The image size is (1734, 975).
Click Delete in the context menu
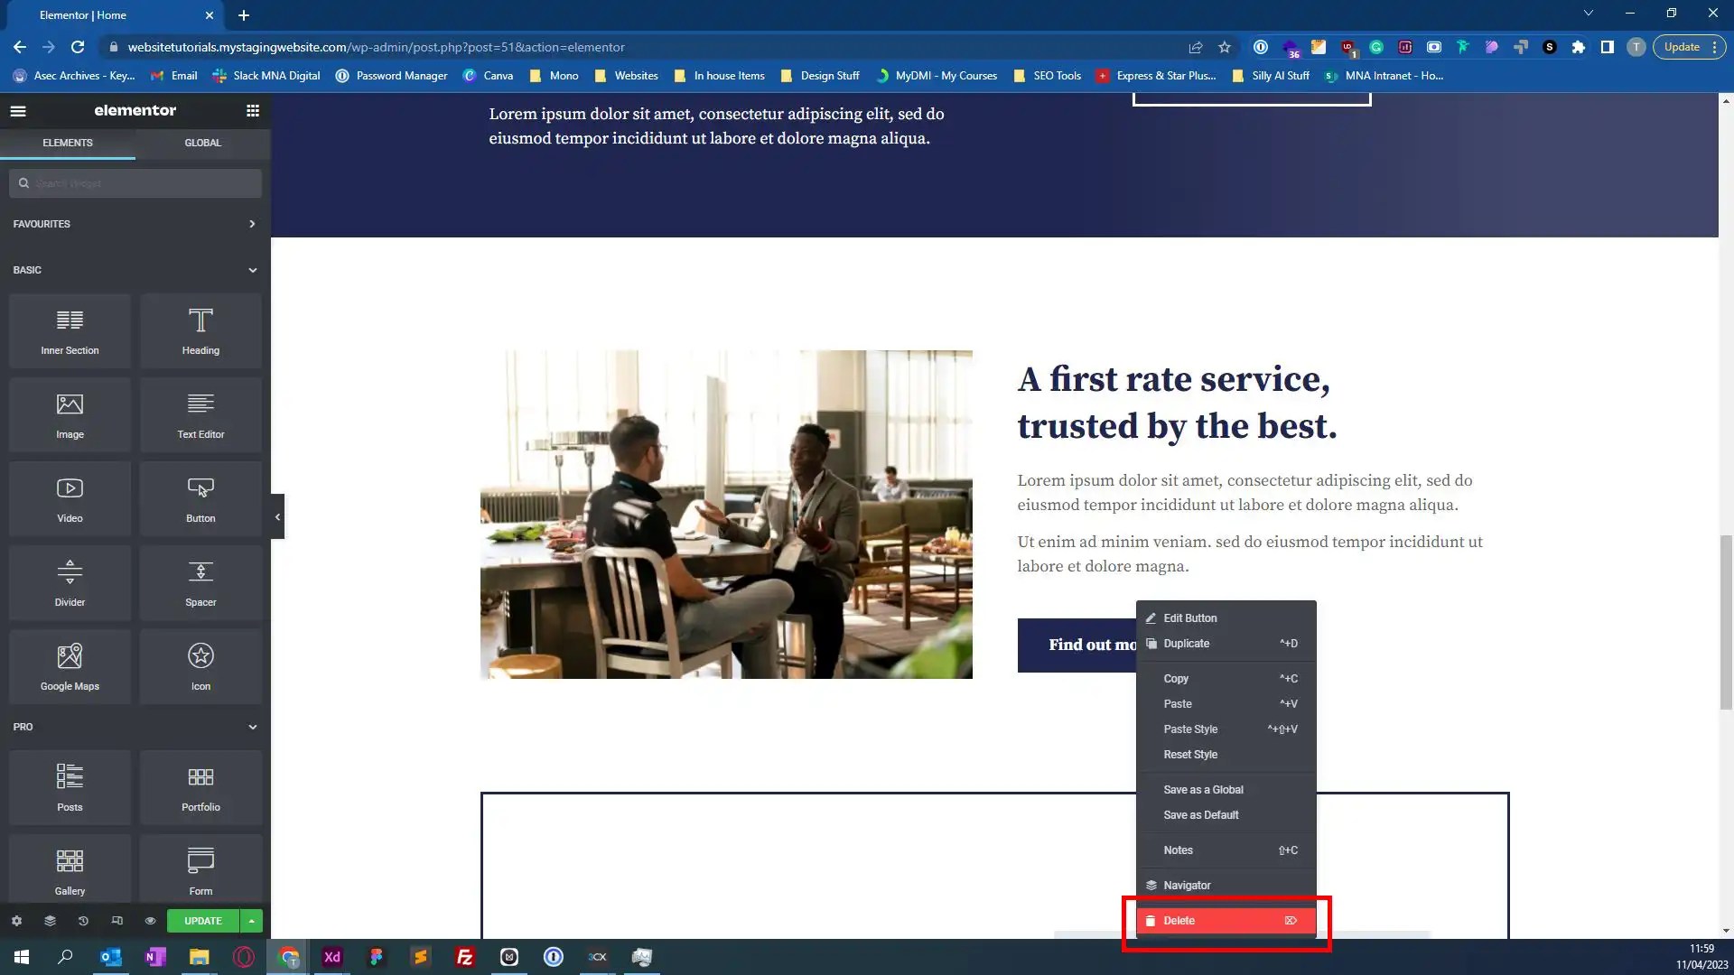point(1179,921)
